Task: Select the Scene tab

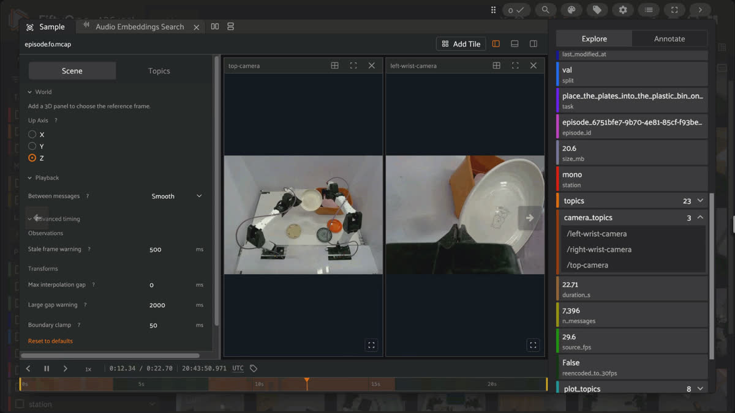Action: [72, 71]
